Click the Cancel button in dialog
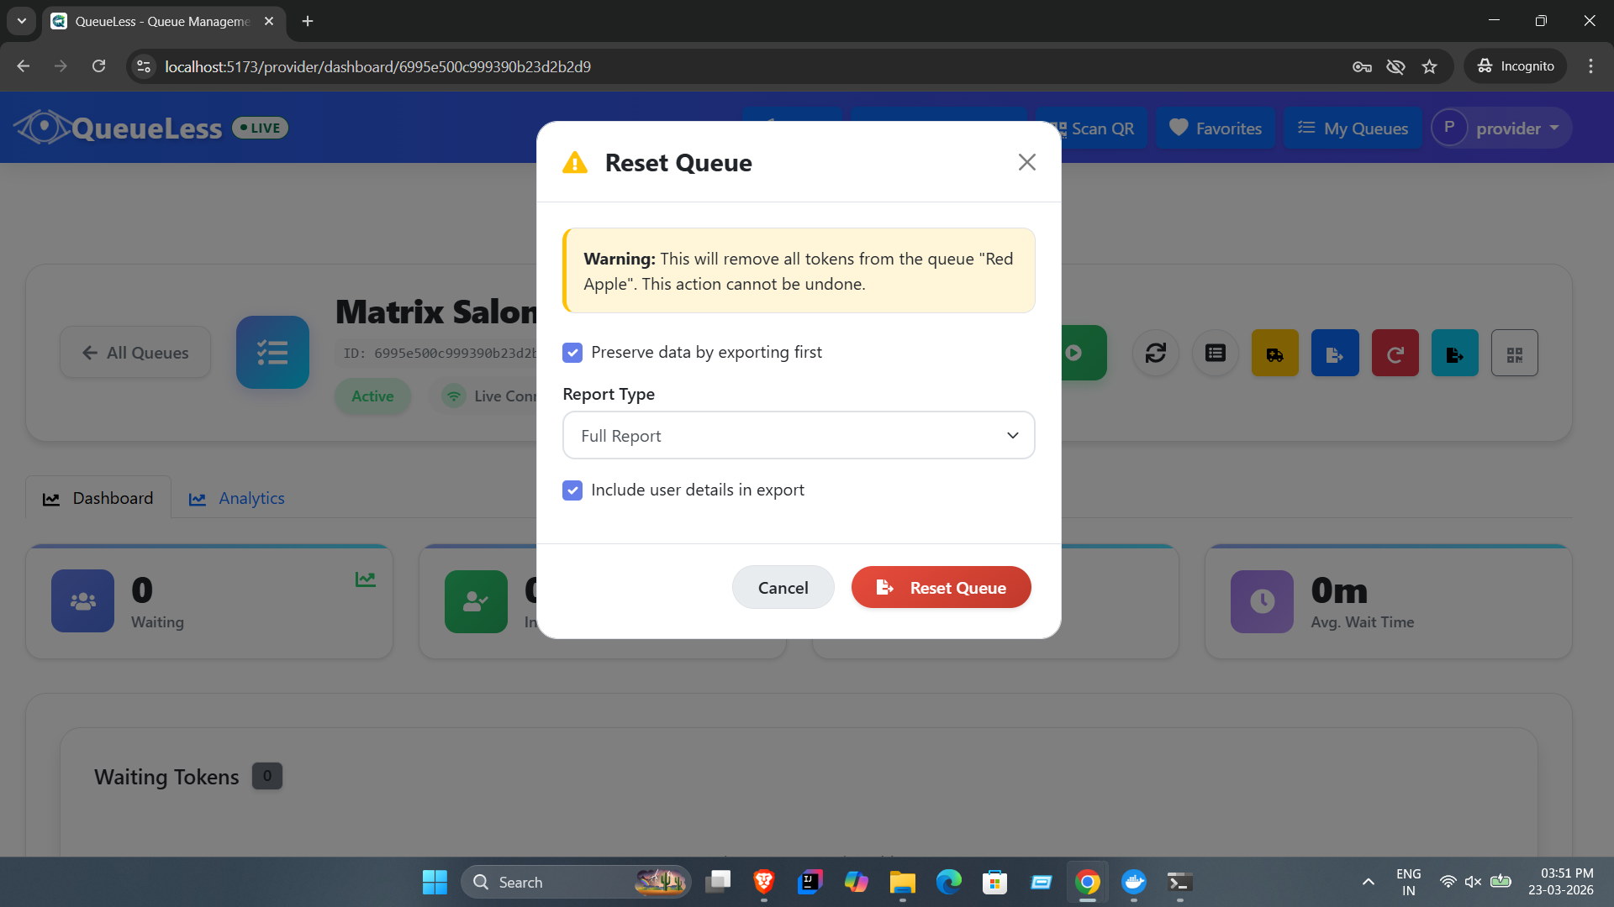 (783, 588)
